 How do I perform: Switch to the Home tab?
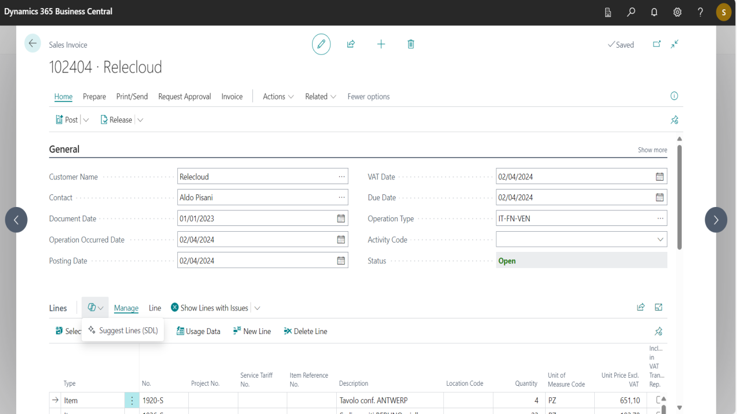point(63,97)
